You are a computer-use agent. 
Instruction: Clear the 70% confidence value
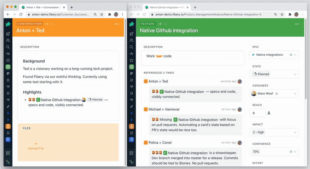291,152
